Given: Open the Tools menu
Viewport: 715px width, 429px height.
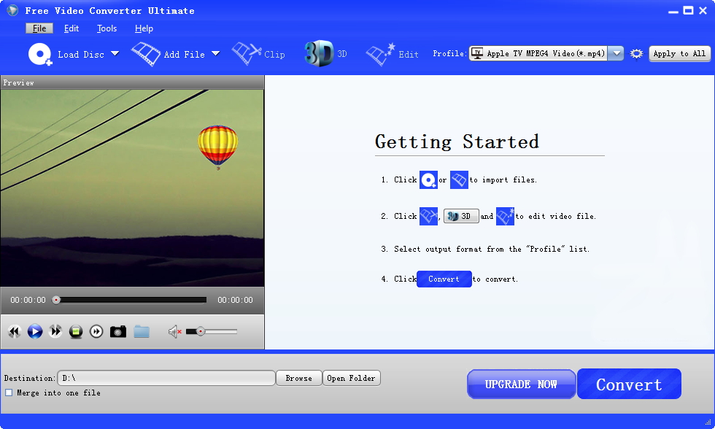Looking at the screenshot, I should pos(107,28).
